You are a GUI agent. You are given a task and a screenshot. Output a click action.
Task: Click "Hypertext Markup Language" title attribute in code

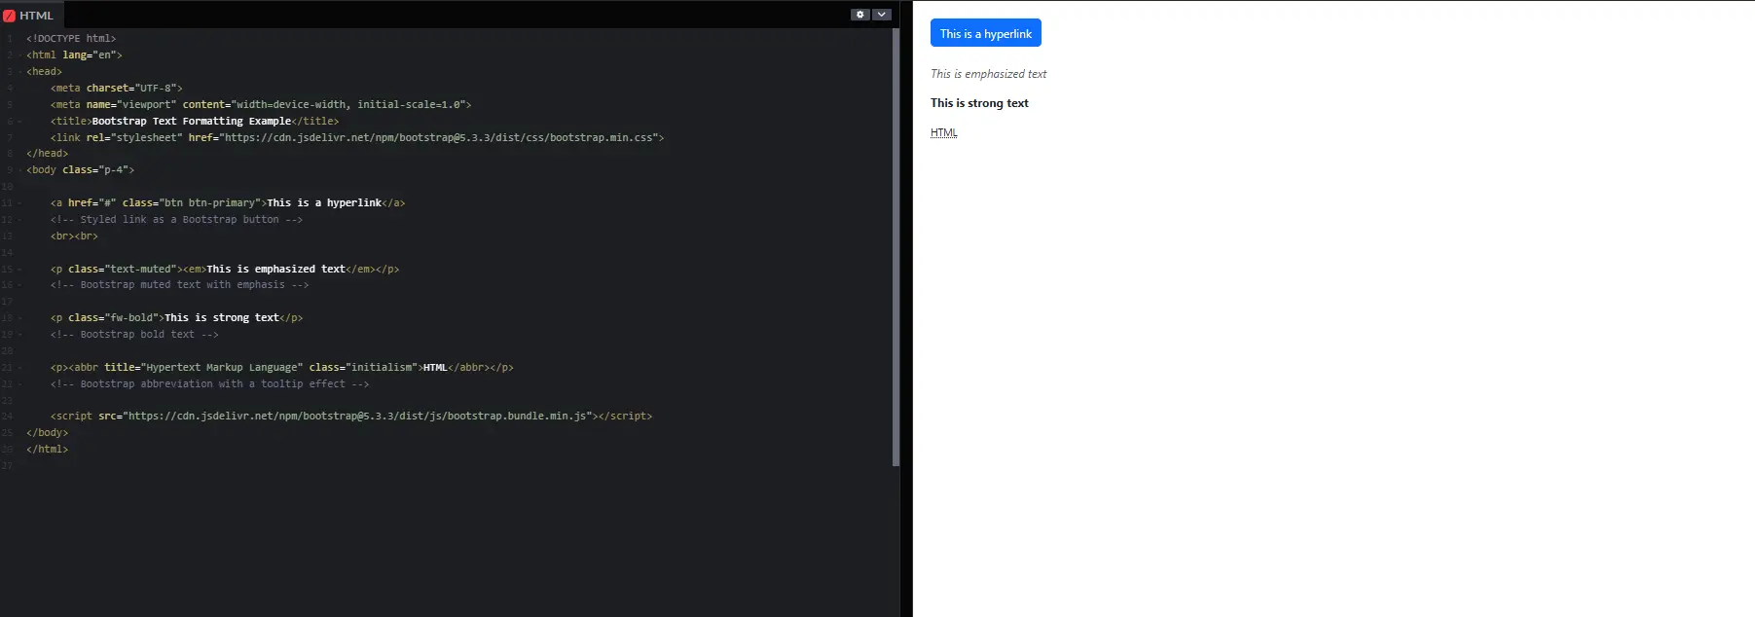224,368
